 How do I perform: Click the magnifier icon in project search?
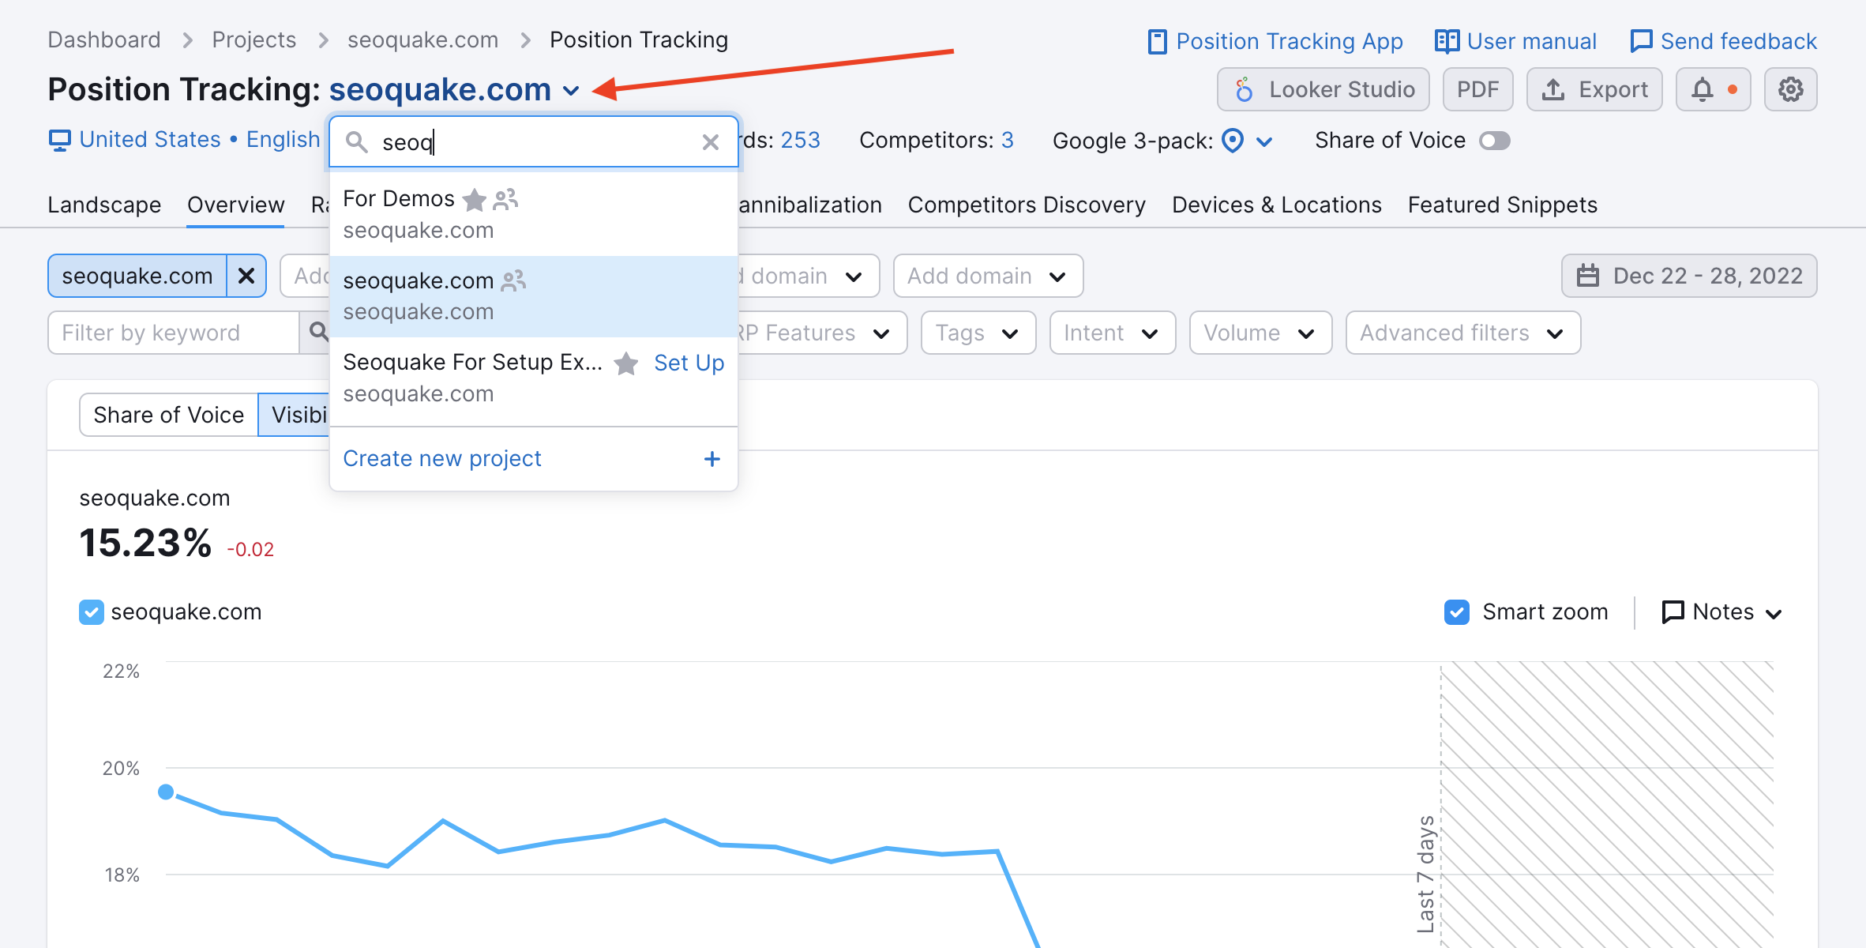[357, 142]
